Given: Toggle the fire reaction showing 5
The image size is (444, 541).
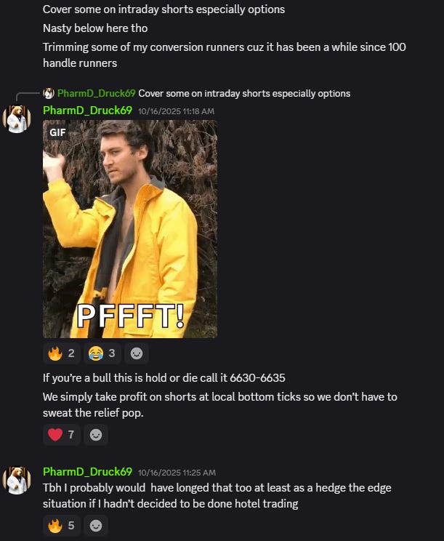Looking at the screenshot, I should pyautogui.click(x=61, y=526).
